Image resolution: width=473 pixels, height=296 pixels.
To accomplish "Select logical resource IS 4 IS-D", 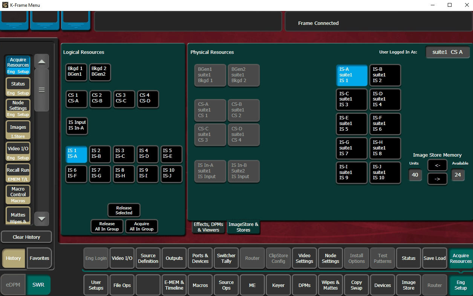I will pyautogui.click(x=148, y=154).
